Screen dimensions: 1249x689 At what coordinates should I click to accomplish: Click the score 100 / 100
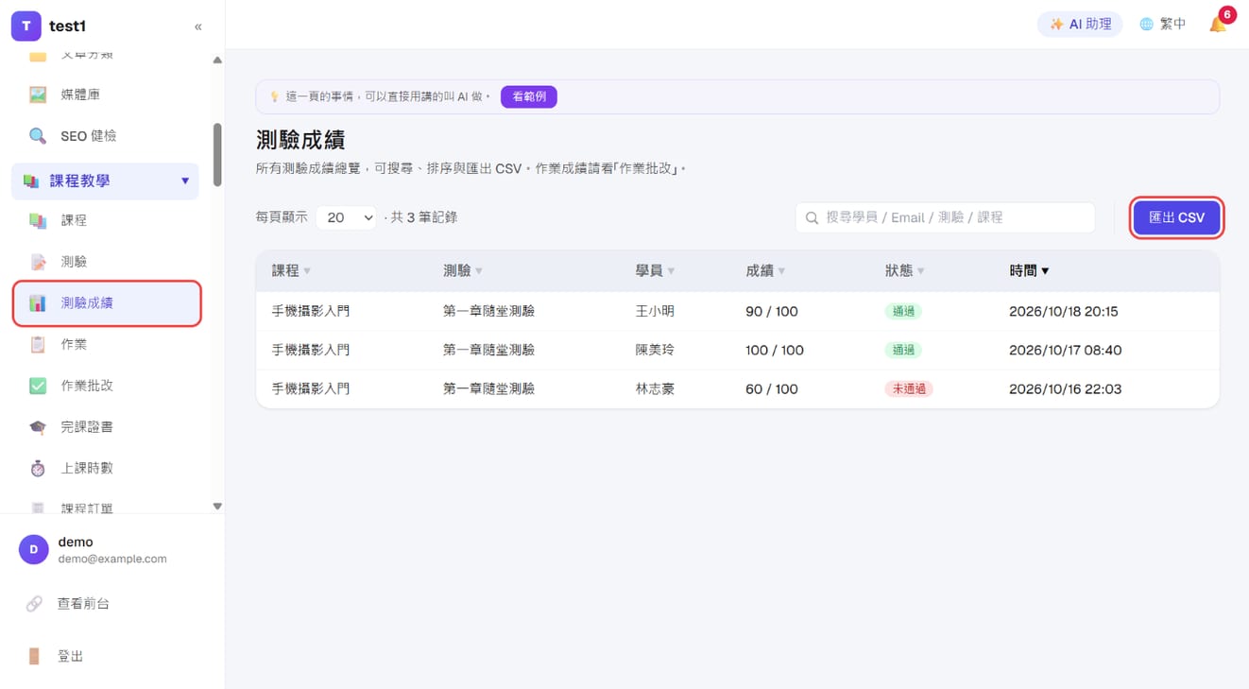point(775,350)
